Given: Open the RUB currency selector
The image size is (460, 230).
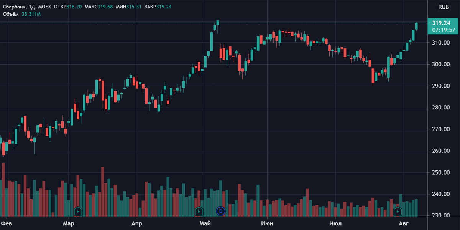Looking at the screenshot, I should pyautogui.click(x=444, y=7).
